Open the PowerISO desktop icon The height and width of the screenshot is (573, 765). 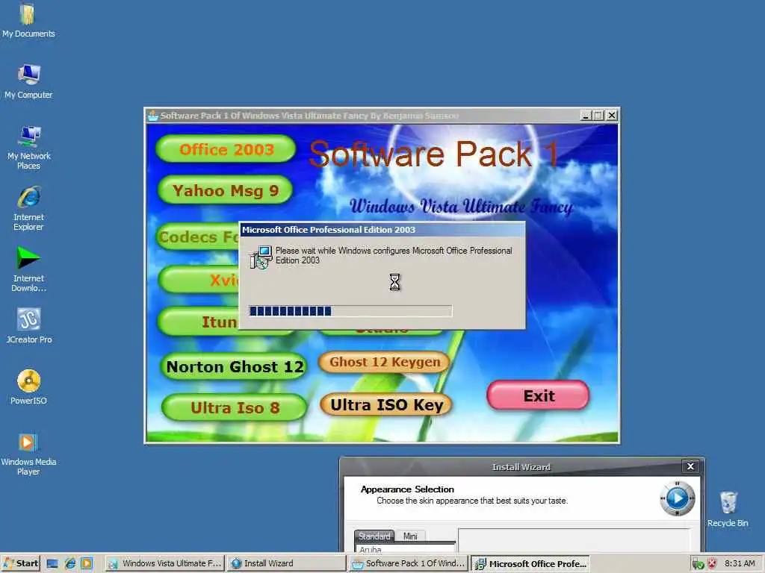coord(29,386)
